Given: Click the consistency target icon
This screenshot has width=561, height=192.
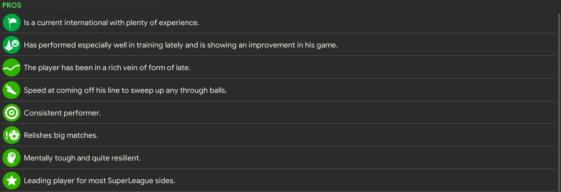Looking at the screenshot, I should coord(12,113).
